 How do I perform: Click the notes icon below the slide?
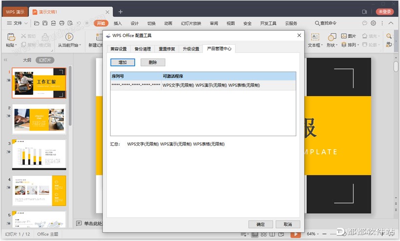[79, 223]
